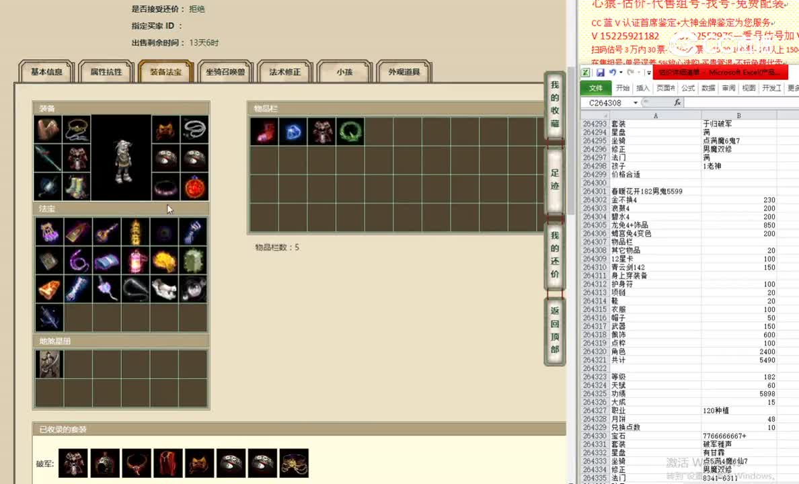Open the 公式 ribbon tab in Excel
Image resolution: width=799 pixels, height=484 pixels.
coord(688,88)
